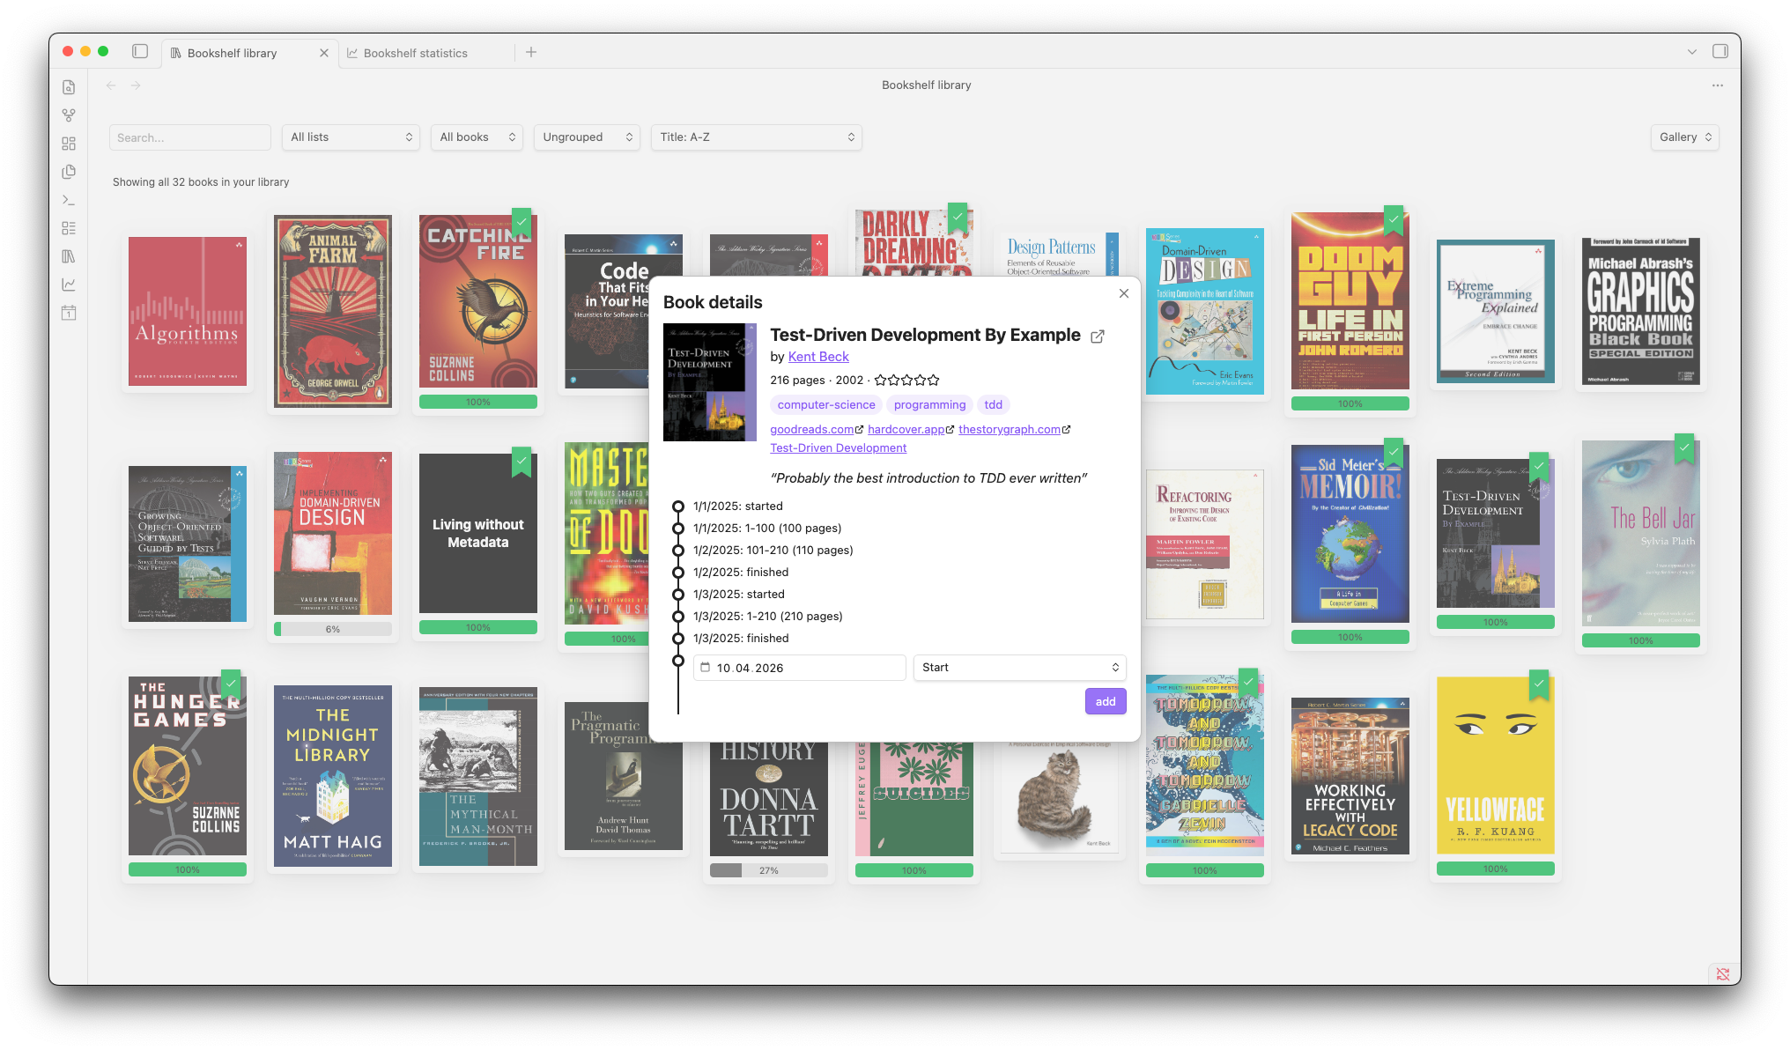Click the list layout ribbon icon

tap(69, 228)
